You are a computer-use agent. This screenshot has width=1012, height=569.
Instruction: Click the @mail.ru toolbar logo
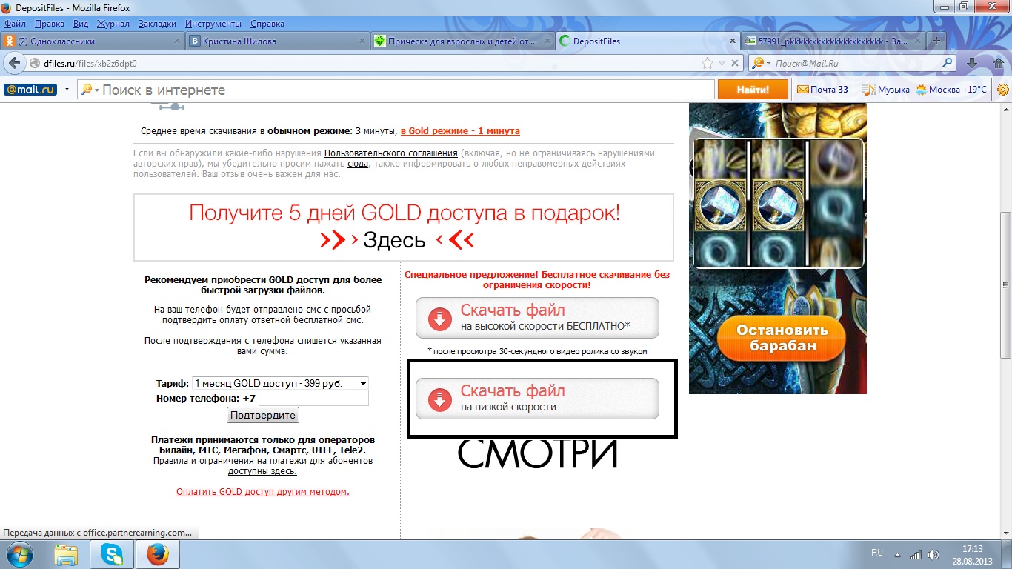pyautogui.click(x=30, y=90)
